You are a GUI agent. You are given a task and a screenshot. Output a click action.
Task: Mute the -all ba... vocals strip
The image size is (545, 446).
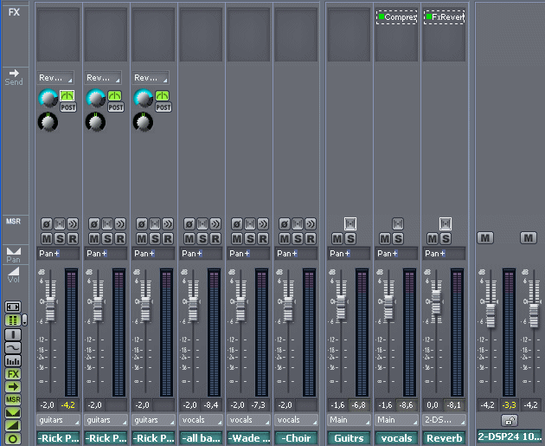pos(189,239)
